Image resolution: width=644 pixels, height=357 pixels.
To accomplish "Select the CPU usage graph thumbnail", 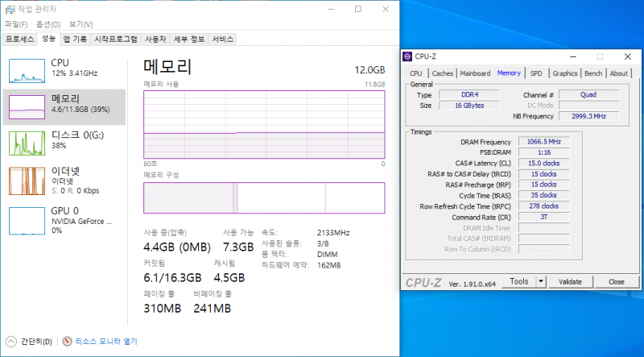I will coord(27,71).
